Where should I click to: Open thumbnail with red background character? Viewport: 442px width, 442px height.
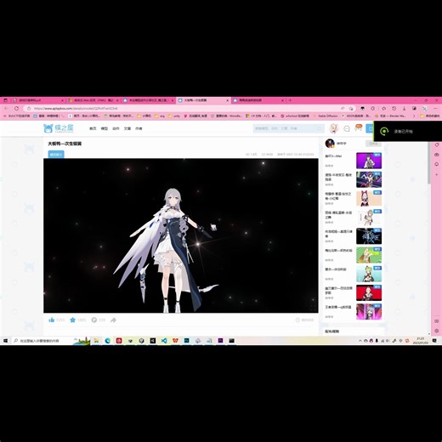coord(369,292)
